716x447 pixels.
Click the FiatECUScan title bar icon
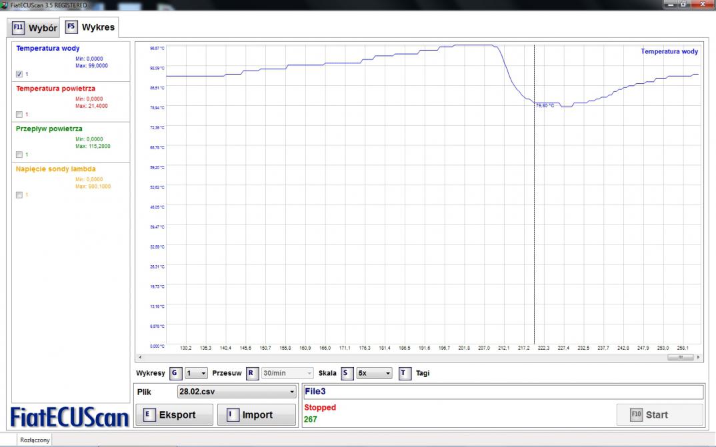coord(5,5)
